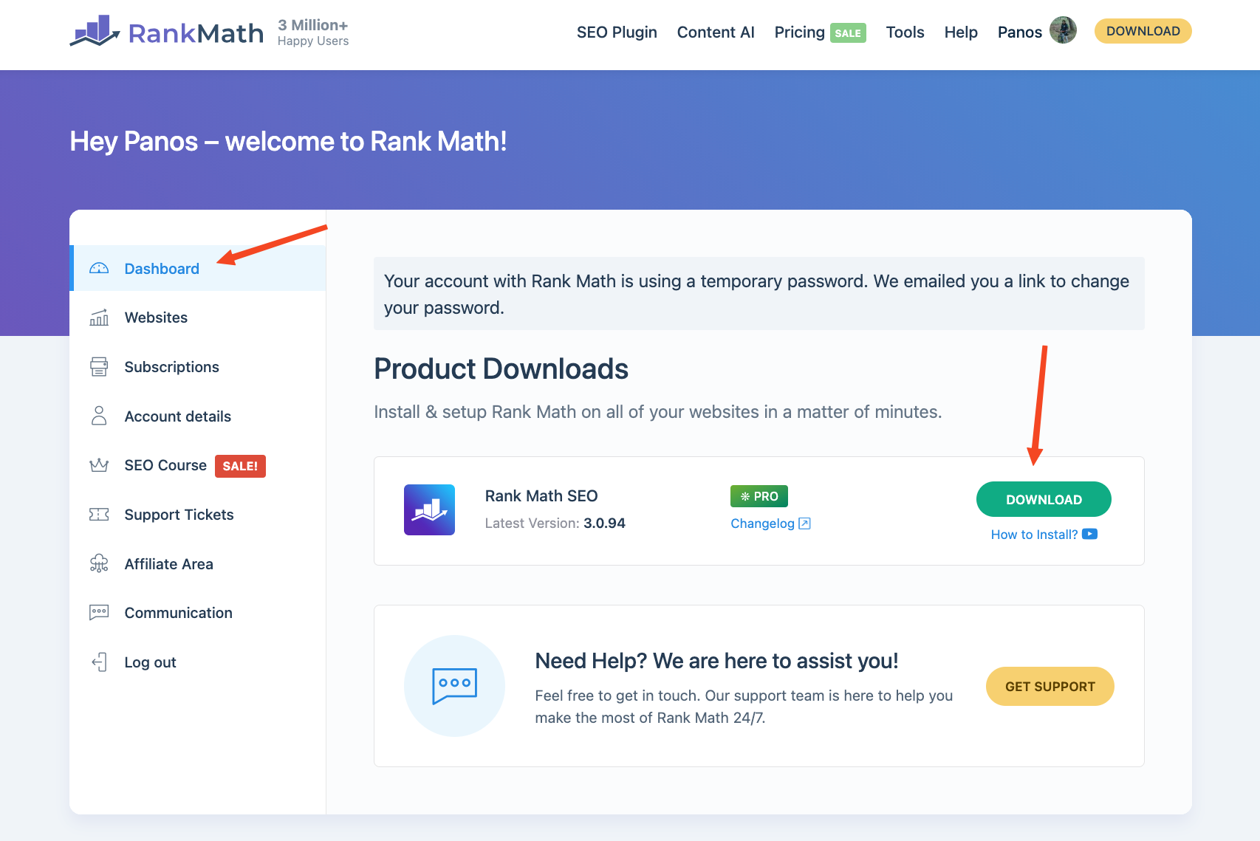The image size is (1260, 841).
Task: Click the Product Downloads heading
Action: [501, 368]
